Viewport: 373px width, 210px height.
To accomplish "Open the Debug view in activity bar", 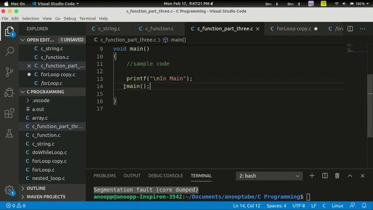I will click(x=9, y=92).
